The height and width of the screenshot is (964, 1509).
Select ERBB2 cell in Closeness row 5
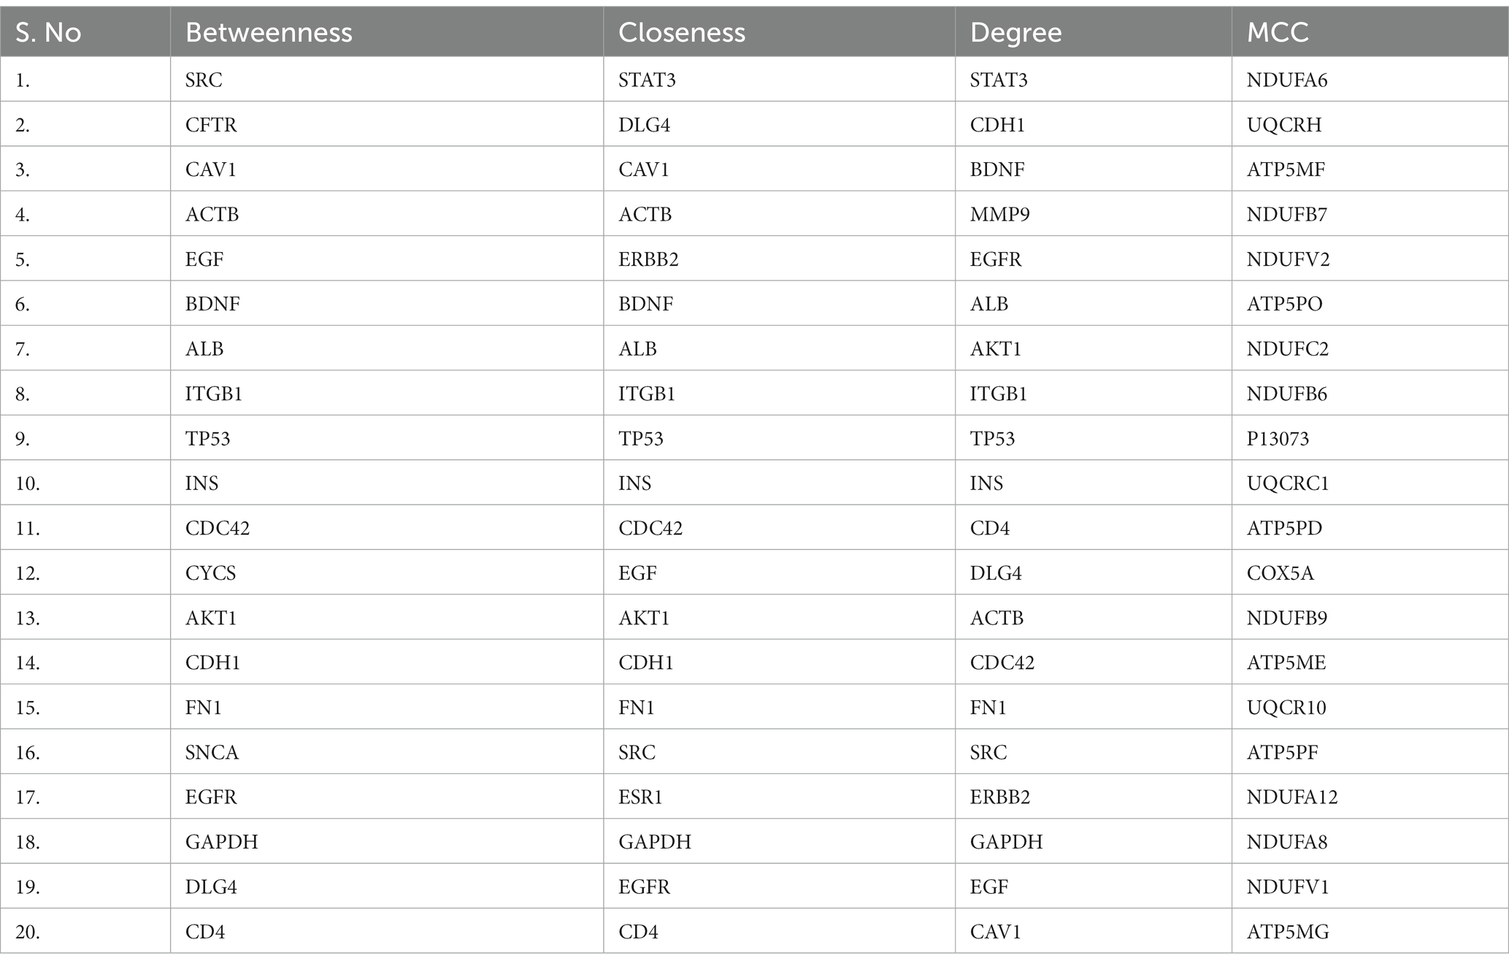click(x=780, y=259)
